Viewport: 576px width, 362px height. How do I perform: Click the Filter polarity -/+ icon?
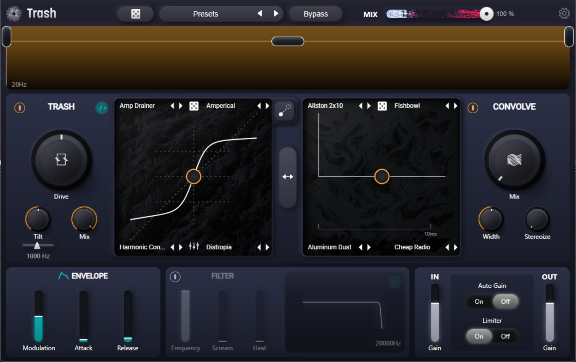point(394,282)
